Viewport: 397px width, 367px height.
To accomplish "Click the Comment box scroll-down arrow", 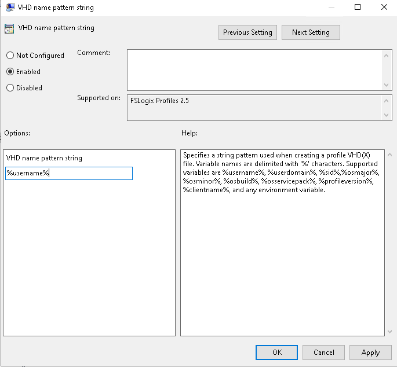I will click(386, 85).
